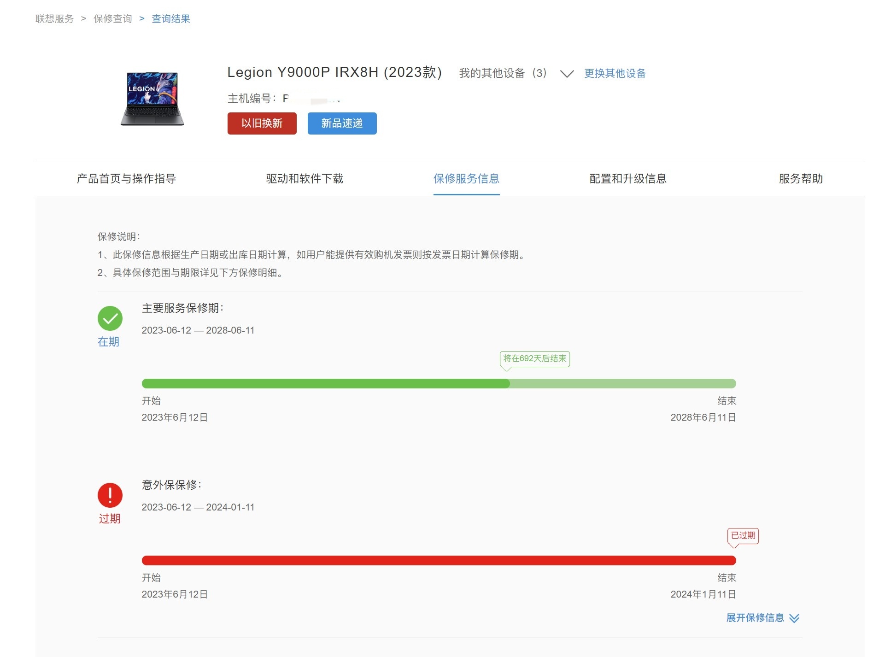Go to 保修查询 breadcrumb link
Screen dimensions: 885x657
click(112, 19)
